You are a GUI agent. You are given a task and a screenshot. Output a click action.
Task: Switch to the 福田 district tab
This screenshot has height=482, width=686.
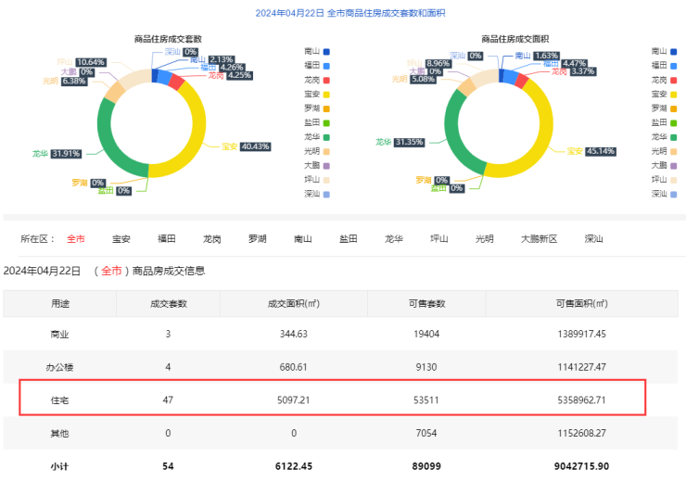(167, 238)
